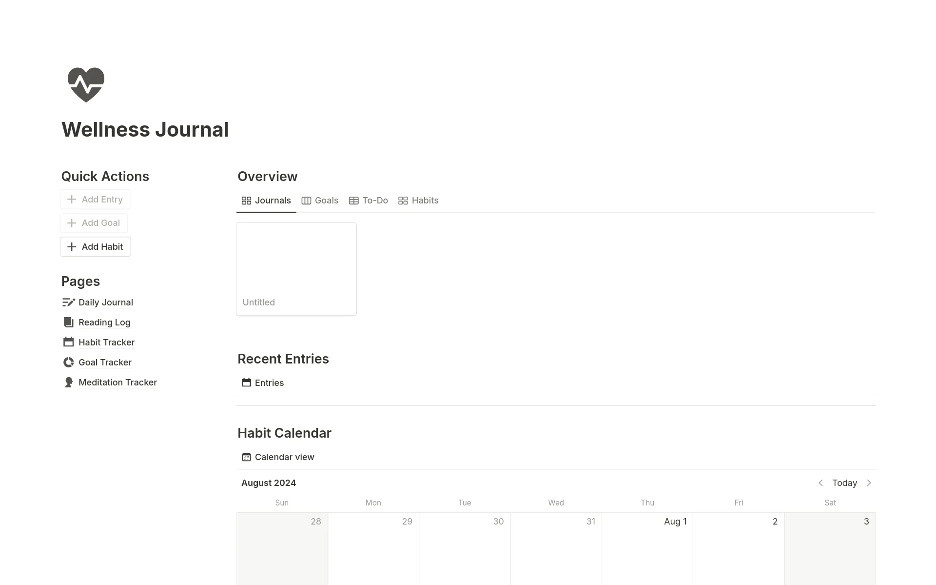Click the Wellness Journal heart-rate icon

point(86,84)
